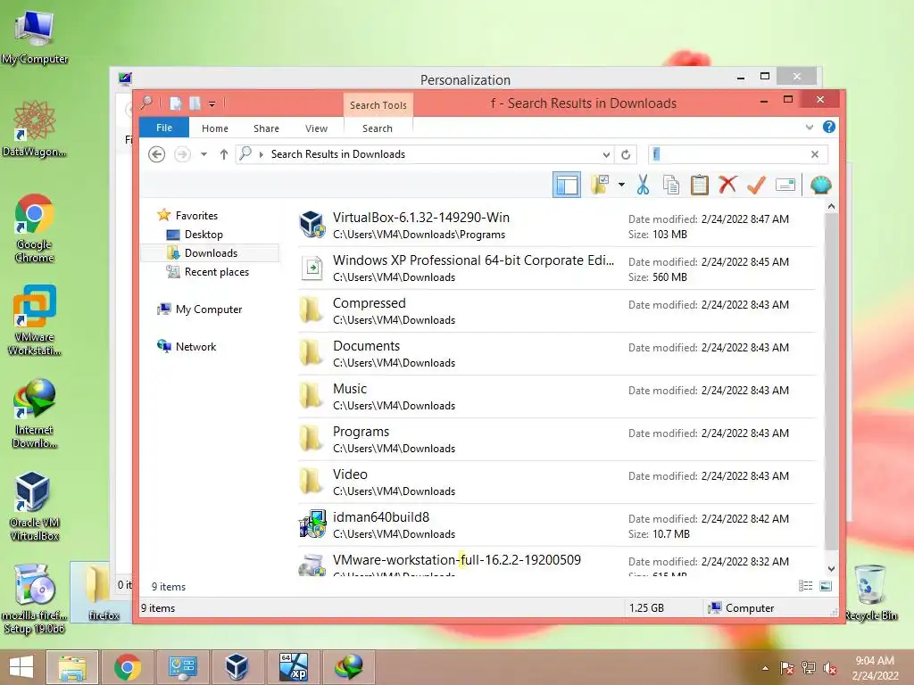Screen dimensions: 914x685
Task: Open Customize Quick Access Toolbar dropdown
Action: point(212,104)
